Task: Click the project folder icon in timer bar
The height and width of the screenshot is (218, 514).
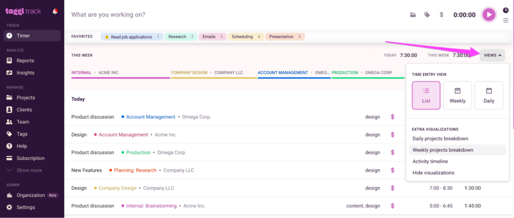Action: pos(413,15)
